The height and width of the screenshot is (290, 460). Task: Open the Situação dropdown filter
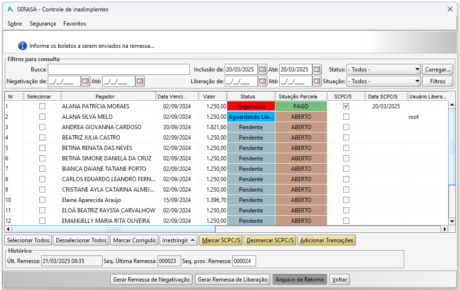coord(383,81)
